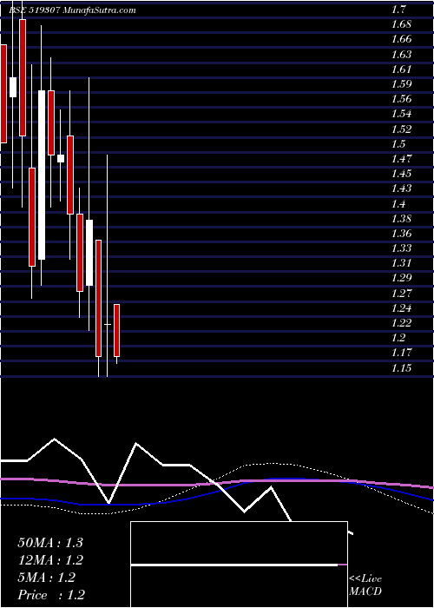
Task: Click the 1.31 price axis label
Action: point(401,263)
